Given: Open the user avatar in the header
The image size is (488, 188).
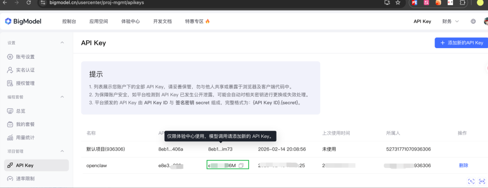Looking at the screenshot, I should coord(486,21).
